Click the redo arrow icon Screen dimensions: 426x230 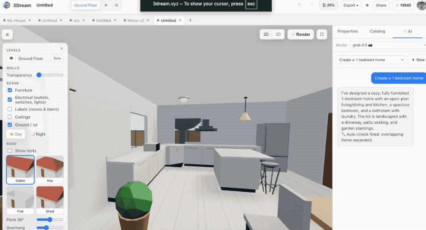click(311, 5)
